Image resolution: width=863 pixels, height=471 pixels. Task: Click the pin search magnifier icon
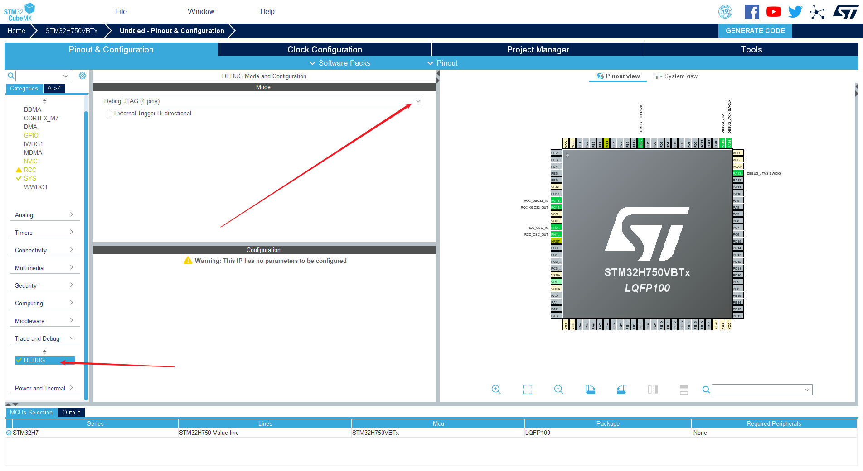(706, 390)
